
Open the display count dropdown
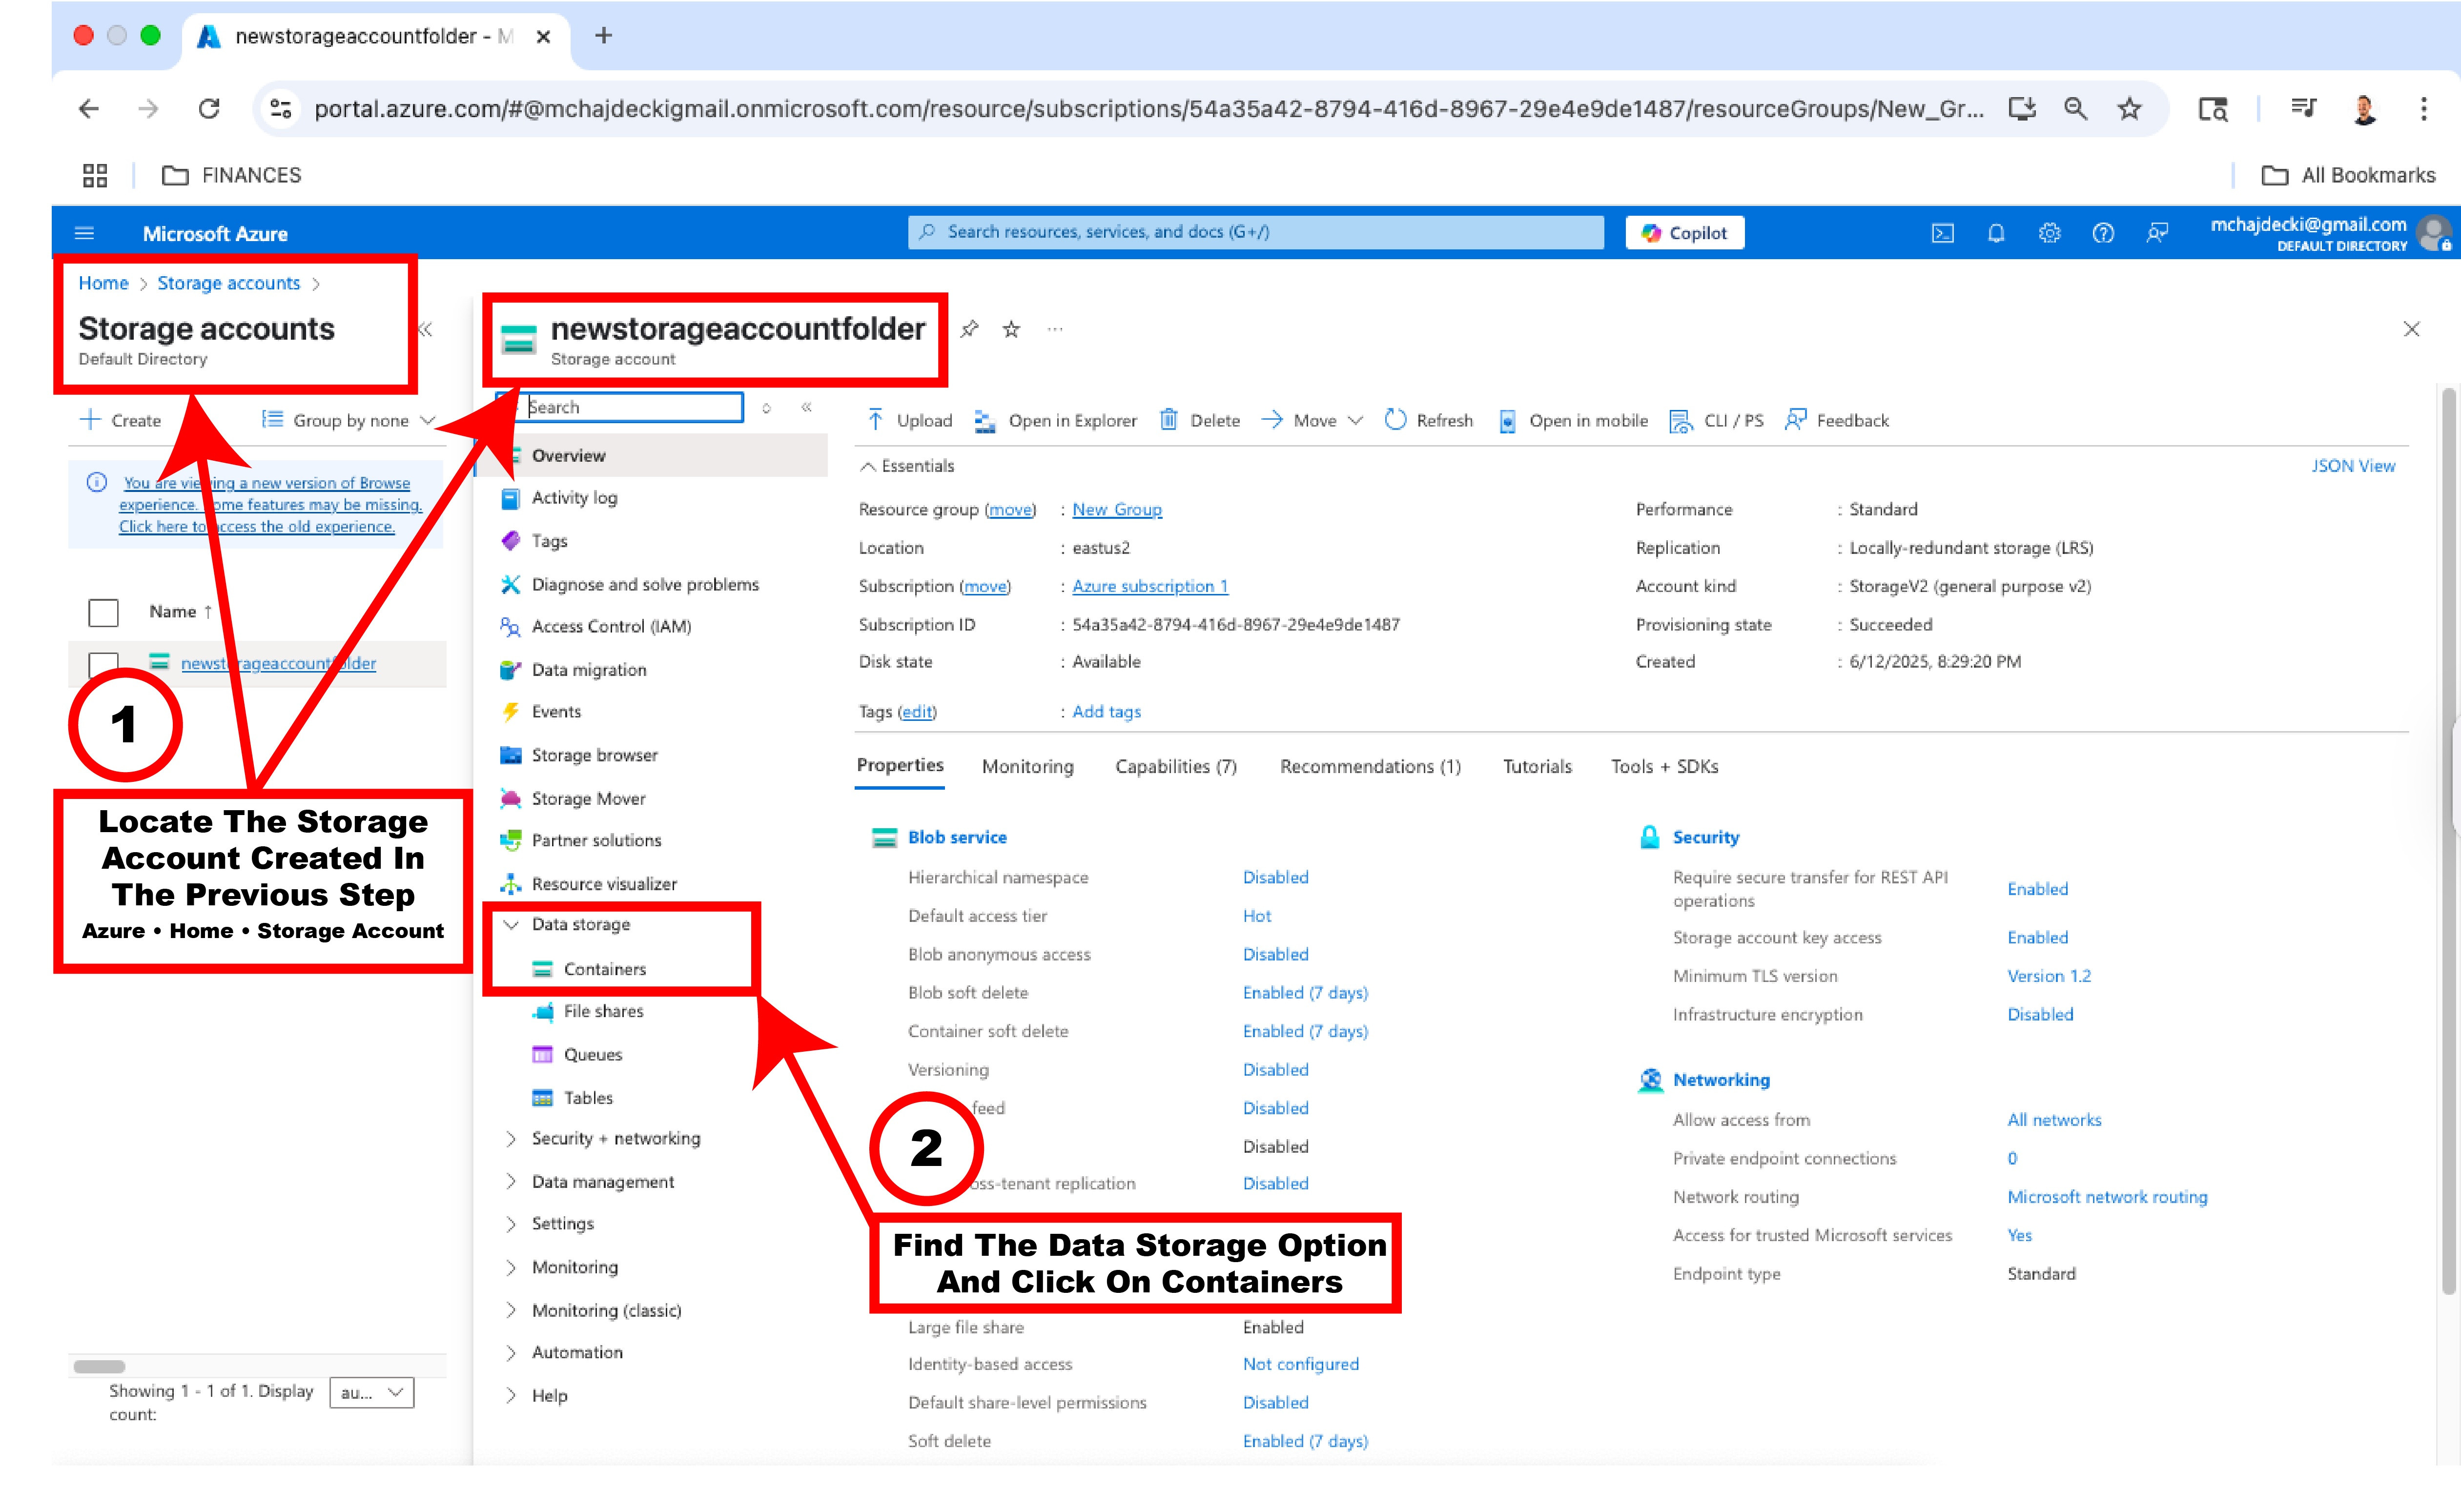tap(372, 1392)
